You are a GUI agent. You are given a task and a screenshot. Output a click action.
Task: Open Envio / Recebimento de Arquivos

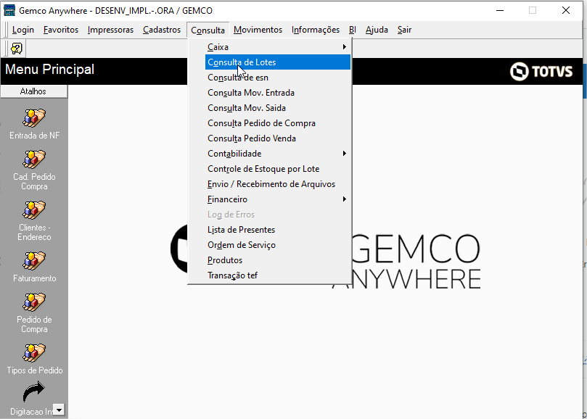278,184
